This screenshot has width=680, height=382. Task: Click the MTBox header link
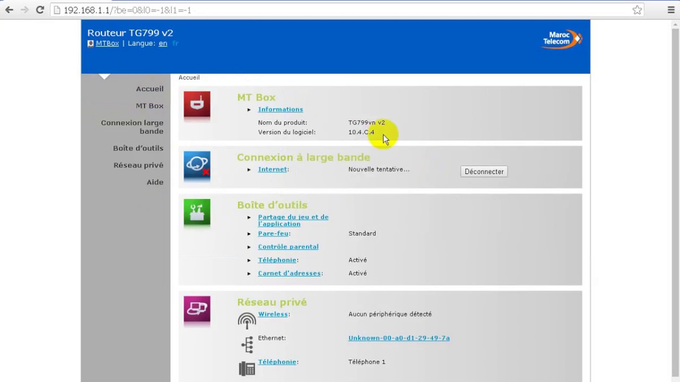tap(107, 44)
